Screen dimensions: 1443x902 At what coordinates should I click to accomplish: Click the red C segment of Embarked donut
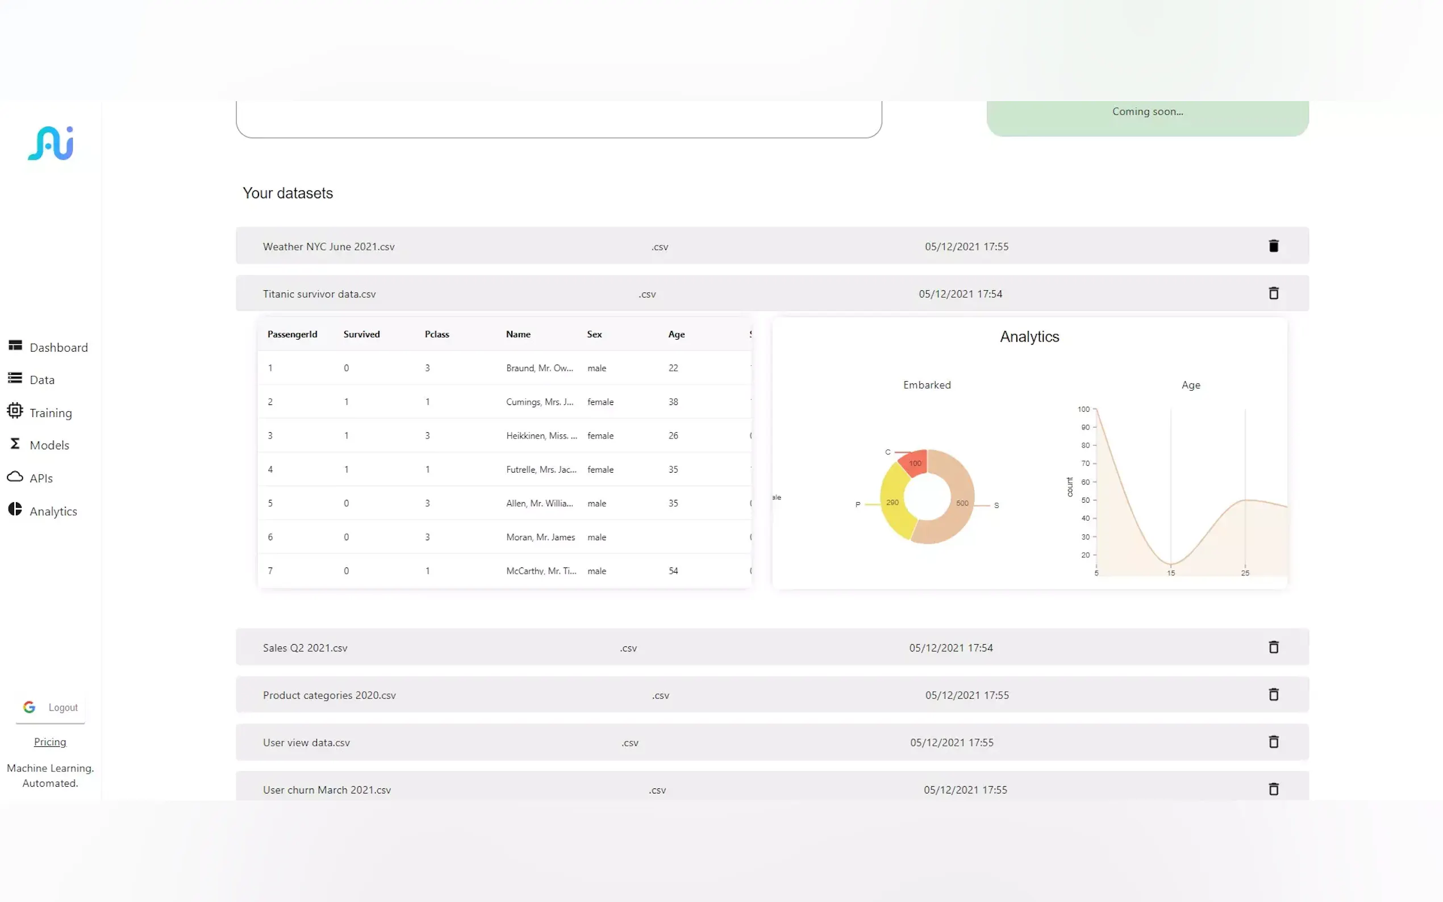click(914, 463)
